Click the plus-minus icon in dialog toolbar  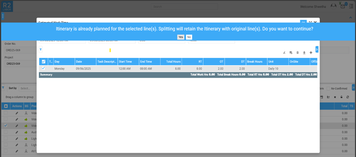point(304,53)
